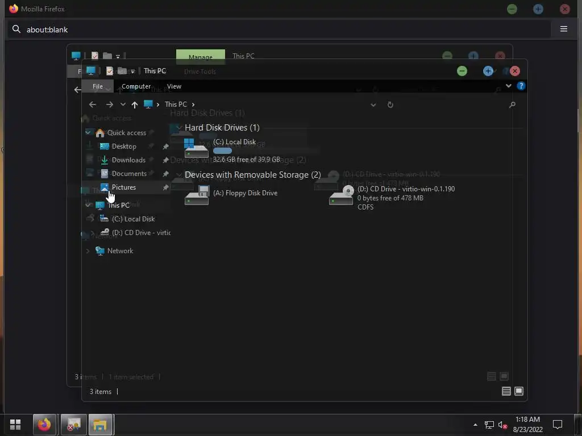This screenshot has width=582, height=436.
Task: Click the This PC icon in title bar
Action: [90, 70]
